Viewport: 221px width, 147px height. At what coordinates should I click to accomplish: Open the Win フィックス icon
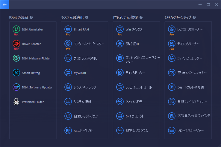(120, 29)
